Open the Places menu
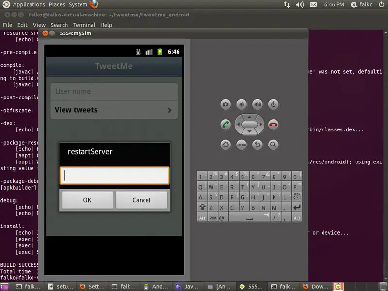 57,4
